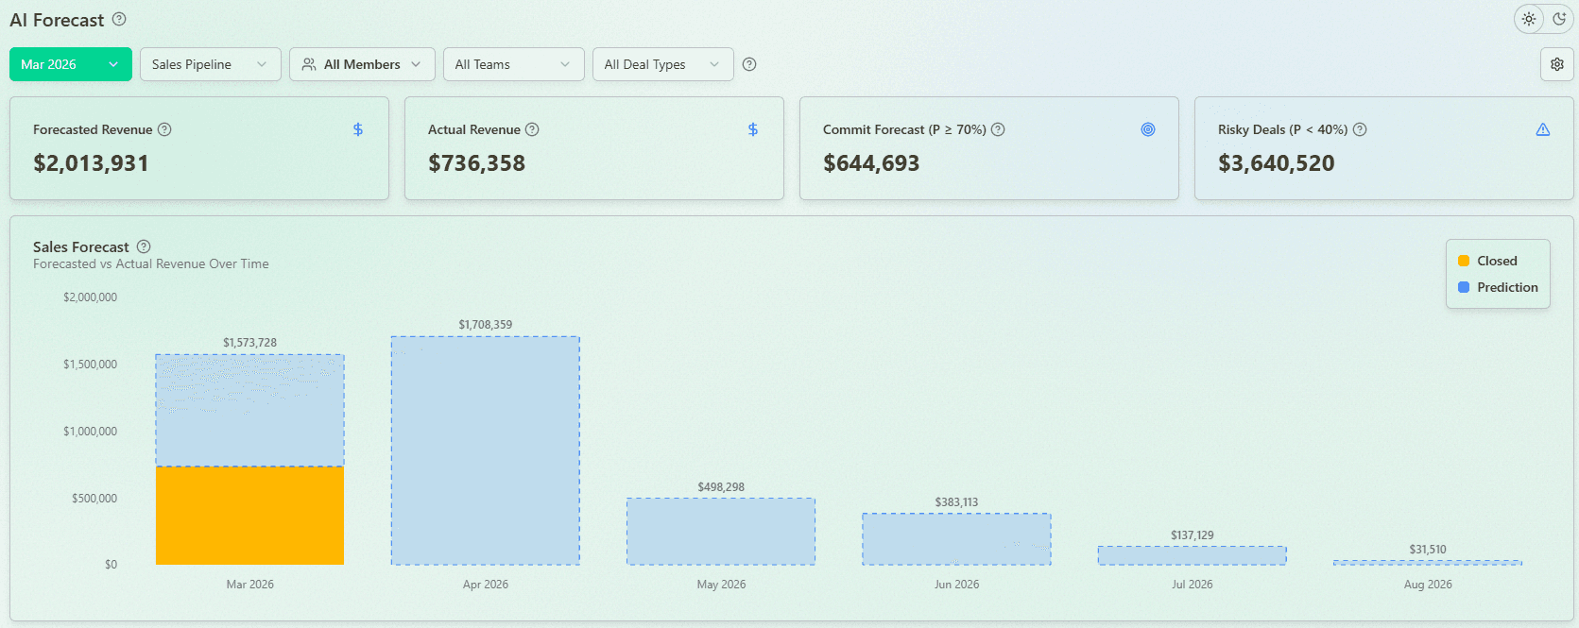1579x628 pixels.
Task: Open the All Members dropdown
Action: pyautogui.click(x=362, y=64)
